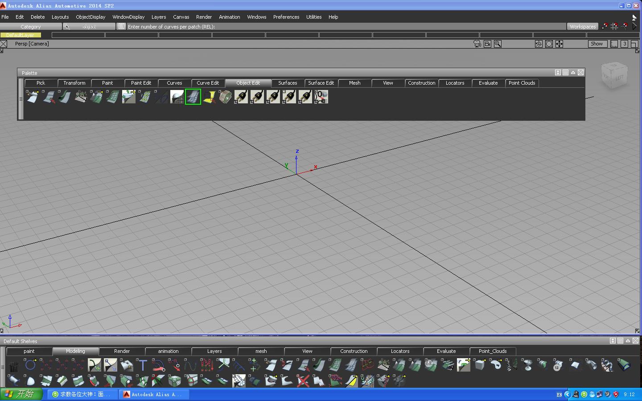Viewport: 642px width, 401px height.
Task: Toggle point snap magnet icon
Action: tap(605, 27)
